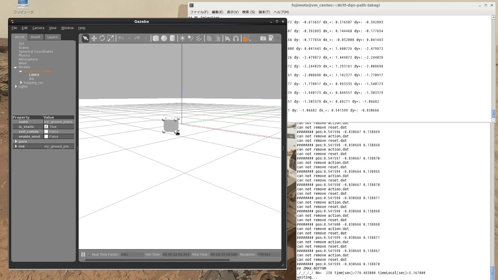Enable the self_collide checkbox

coord(46,131)
